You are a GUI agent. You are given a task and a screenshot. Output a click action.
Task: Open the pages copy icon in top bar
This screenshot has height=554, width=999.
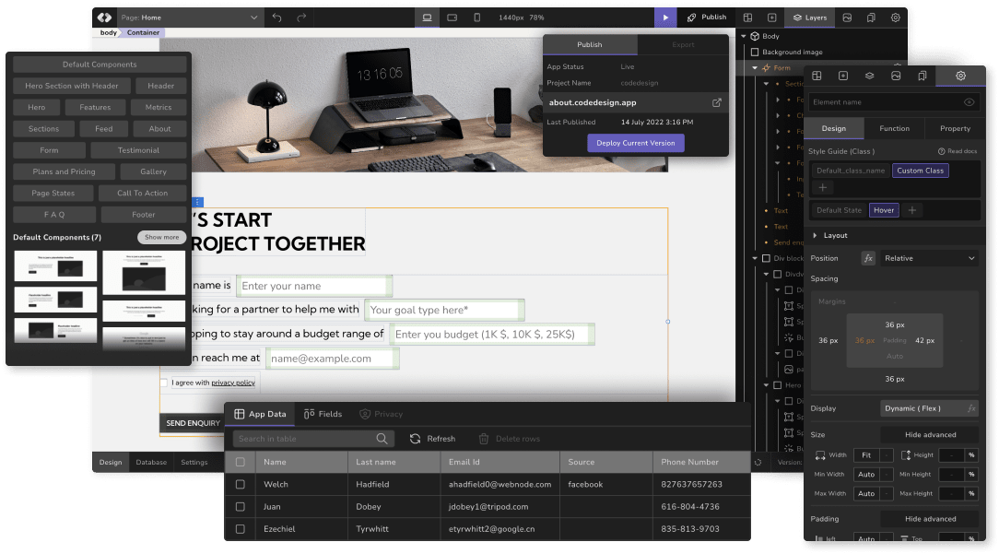[x=871, y=18]
